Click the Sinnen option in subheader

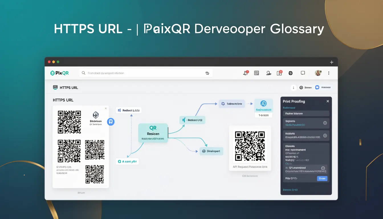[x=305, y=88]
